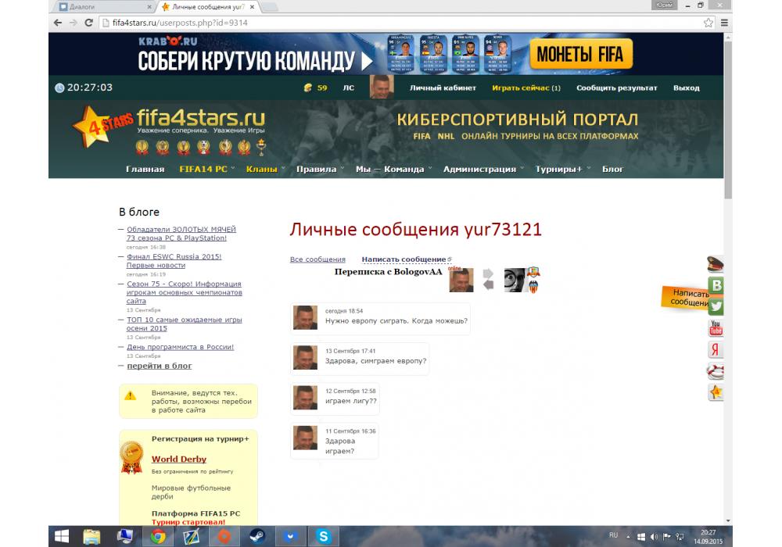This screenshot has height=547, width=782.
Task: Select the Личные сообщения yur7 tab
Action: coord(208,7)
